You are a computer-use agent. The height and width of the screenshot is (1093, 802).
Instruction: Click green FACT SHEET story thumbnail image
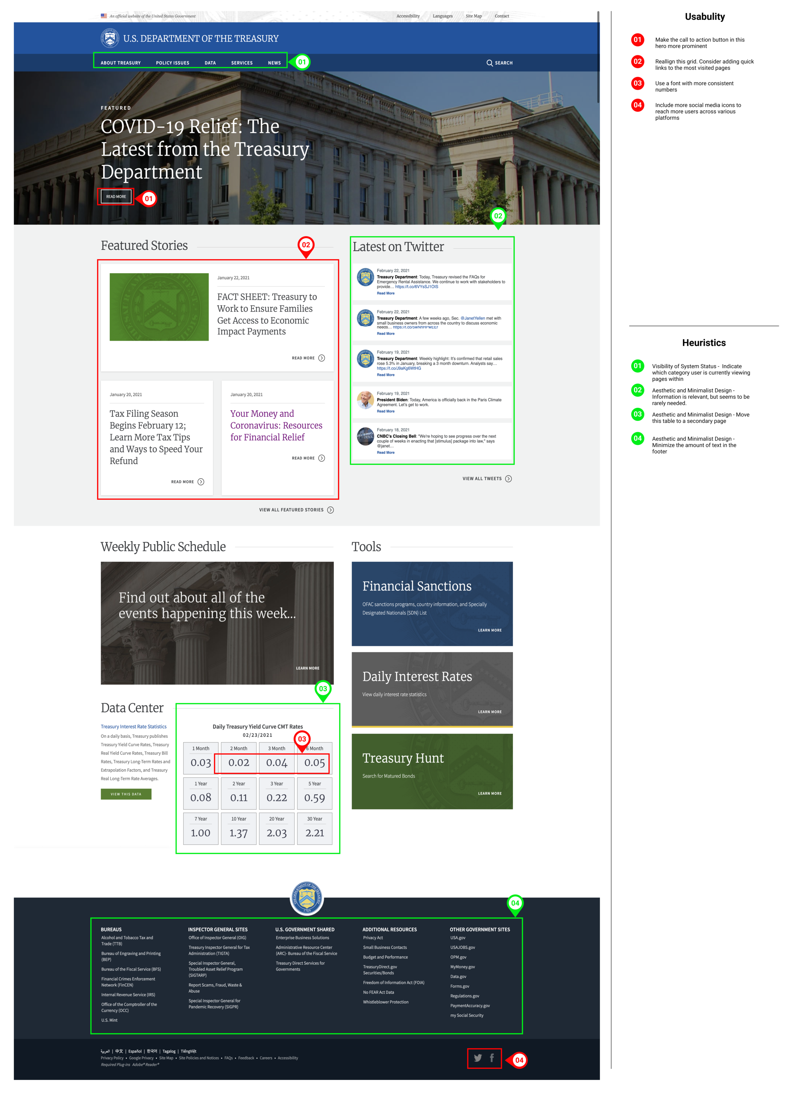pyautogui.click(x=159, y=307)
